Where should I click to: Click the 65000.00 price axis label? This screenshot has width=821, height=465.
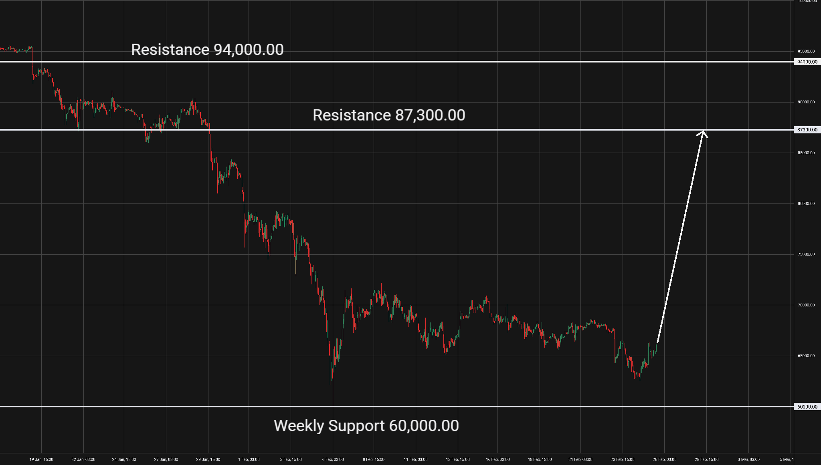coord(806,356)
